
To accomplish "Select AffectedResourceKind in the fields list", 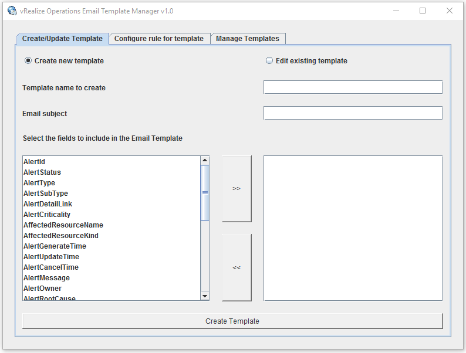I will tap(112, 236).
